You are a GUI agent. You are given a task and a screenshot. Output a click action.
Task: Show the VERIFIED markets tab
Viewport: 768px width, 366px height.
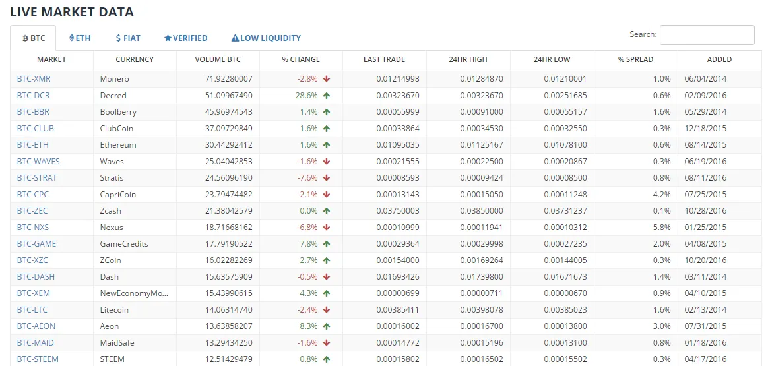185,38
